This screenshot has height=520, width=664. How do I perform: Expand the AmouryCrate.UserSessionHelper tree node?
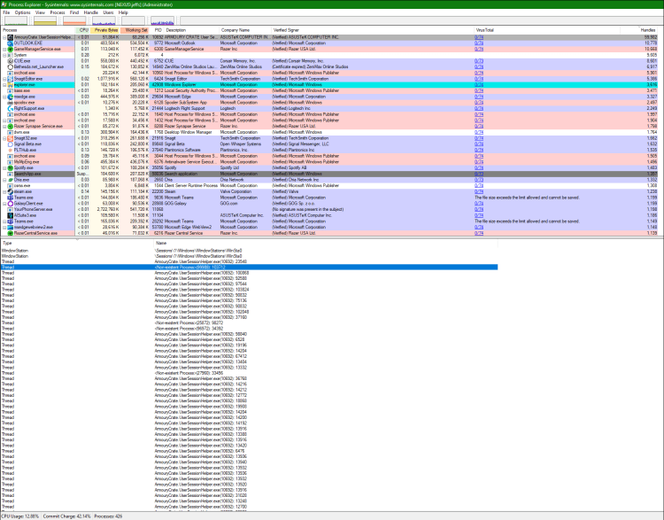point(4,37)
